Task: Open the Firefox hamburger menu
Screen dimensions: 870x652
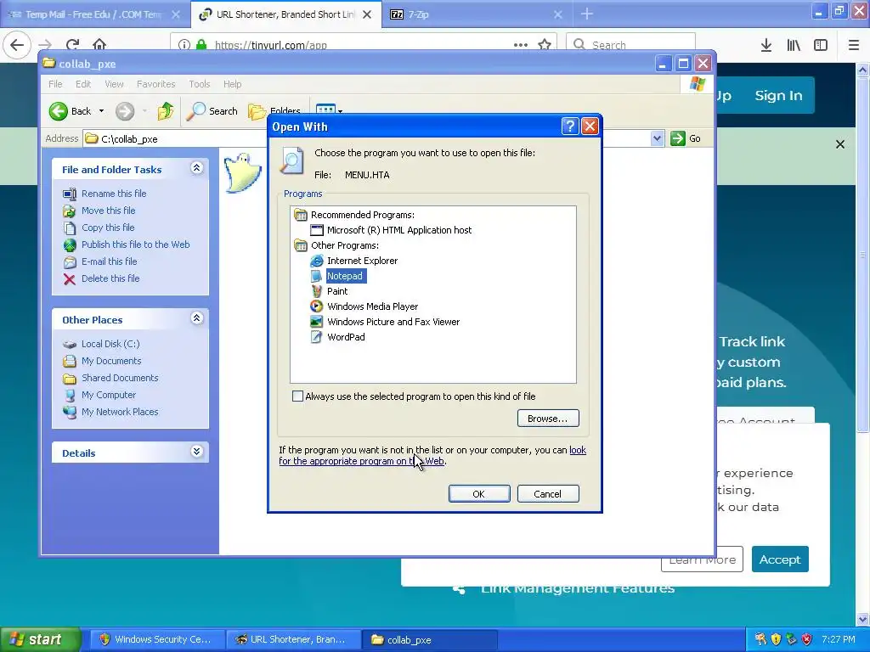Action: point(853,46)
